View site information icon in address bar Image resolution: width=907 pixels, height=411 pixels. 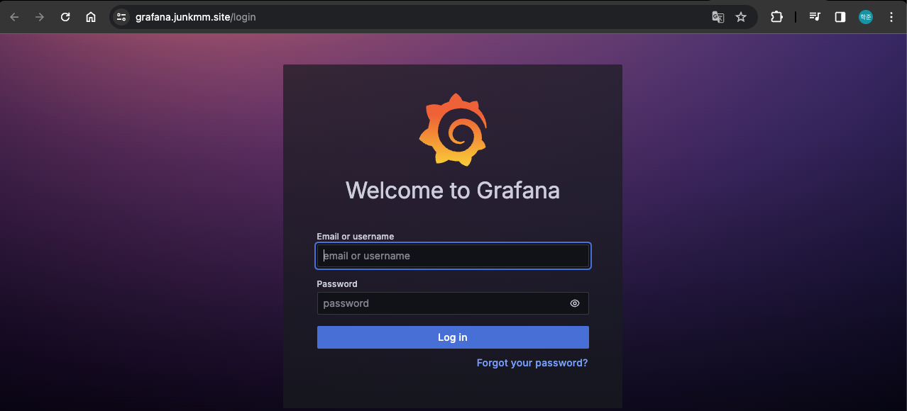click(121, 17)
